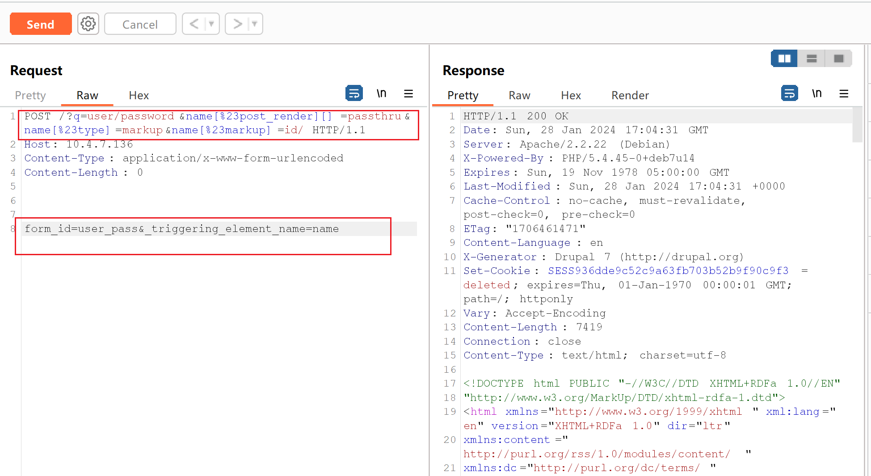Open Request panel hamburger menu
This screenshot has height=476, width=871.
coord(408,93)
